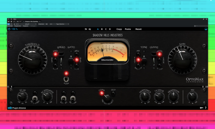Click the COMP meter LED

[x=102, y=93]
